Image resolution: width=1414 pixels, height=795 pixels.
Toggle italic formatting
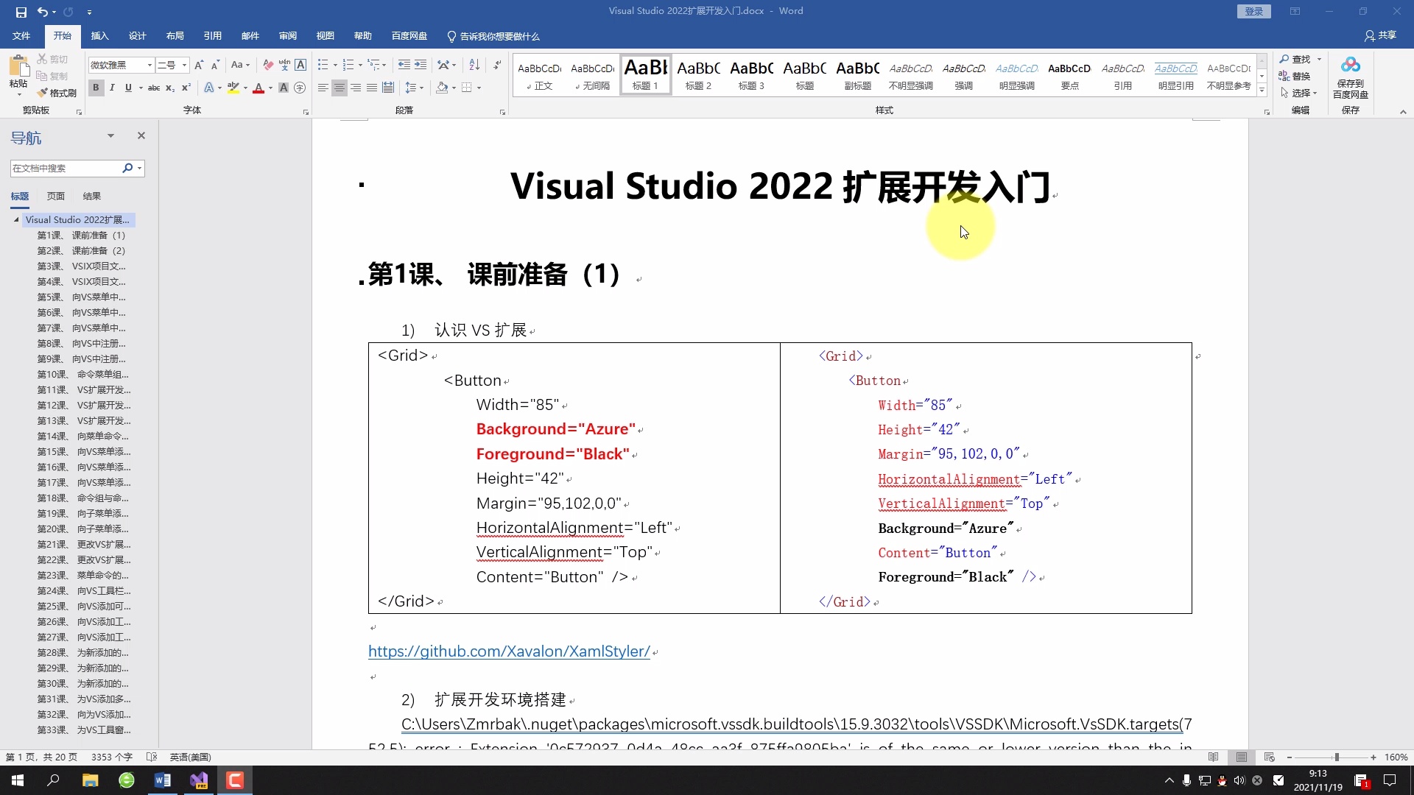[x=111, y=88]
